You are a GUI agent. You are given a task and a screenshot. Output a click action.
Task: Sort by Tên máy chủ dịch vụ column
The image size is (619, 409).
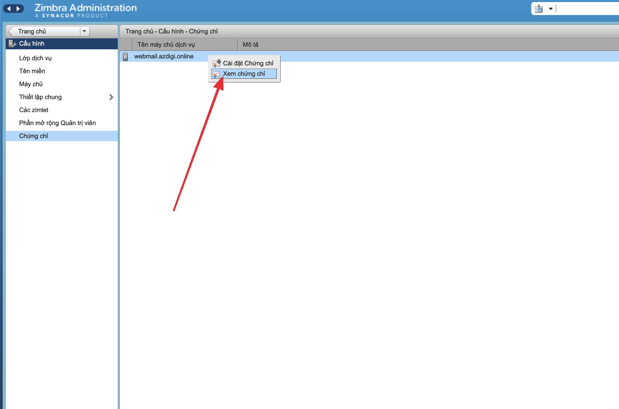166,45
